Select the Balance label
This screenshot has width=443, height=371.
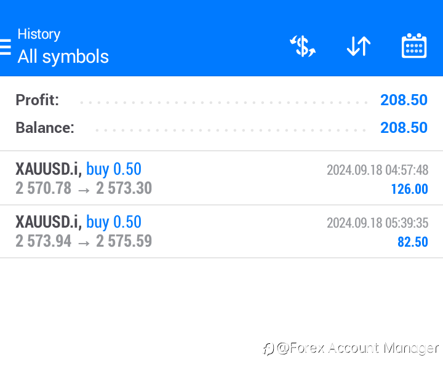tap(45, 128)
